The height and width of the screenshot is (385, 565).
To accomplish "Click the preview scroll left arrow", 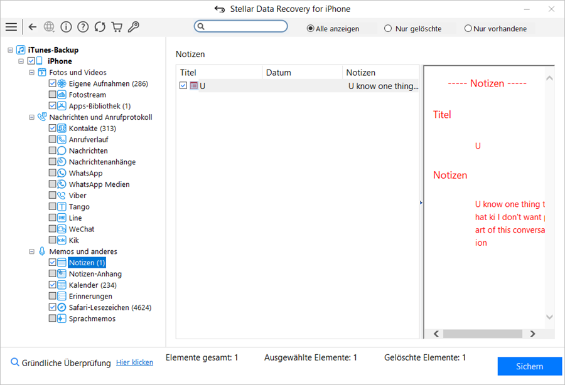I will tap(436, 334).
